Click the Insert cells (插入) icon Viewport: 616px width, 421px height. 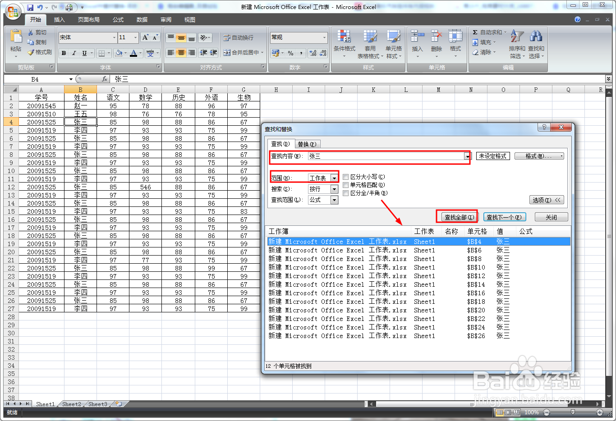417,37
